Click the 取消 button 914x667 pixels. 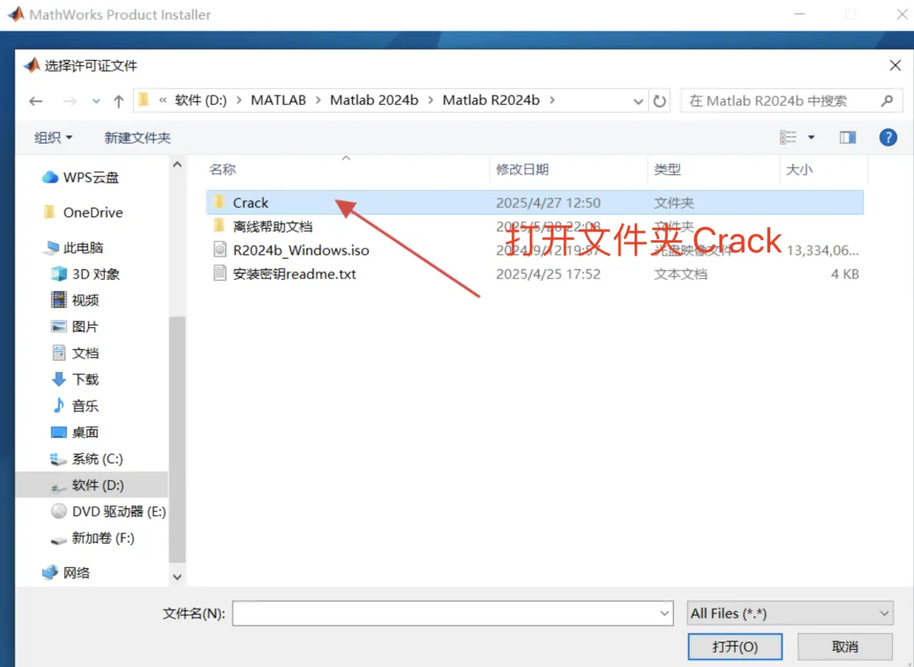pyautogui.click(x=845, y=647)
